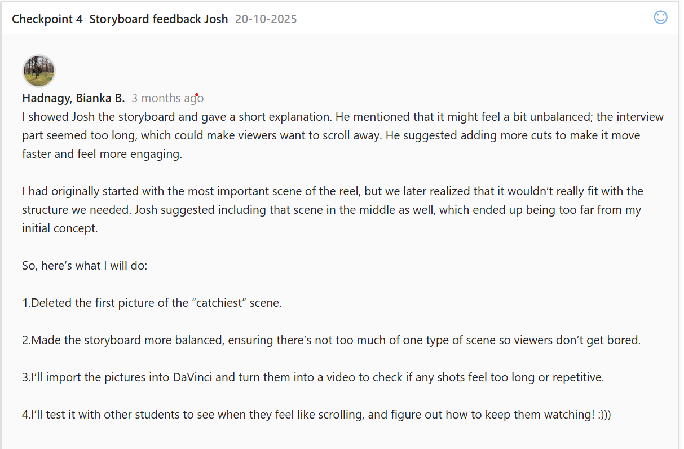Select list item 1 about deleted picture
Viewport: 684px width, 449px height.
coord(152,302)
